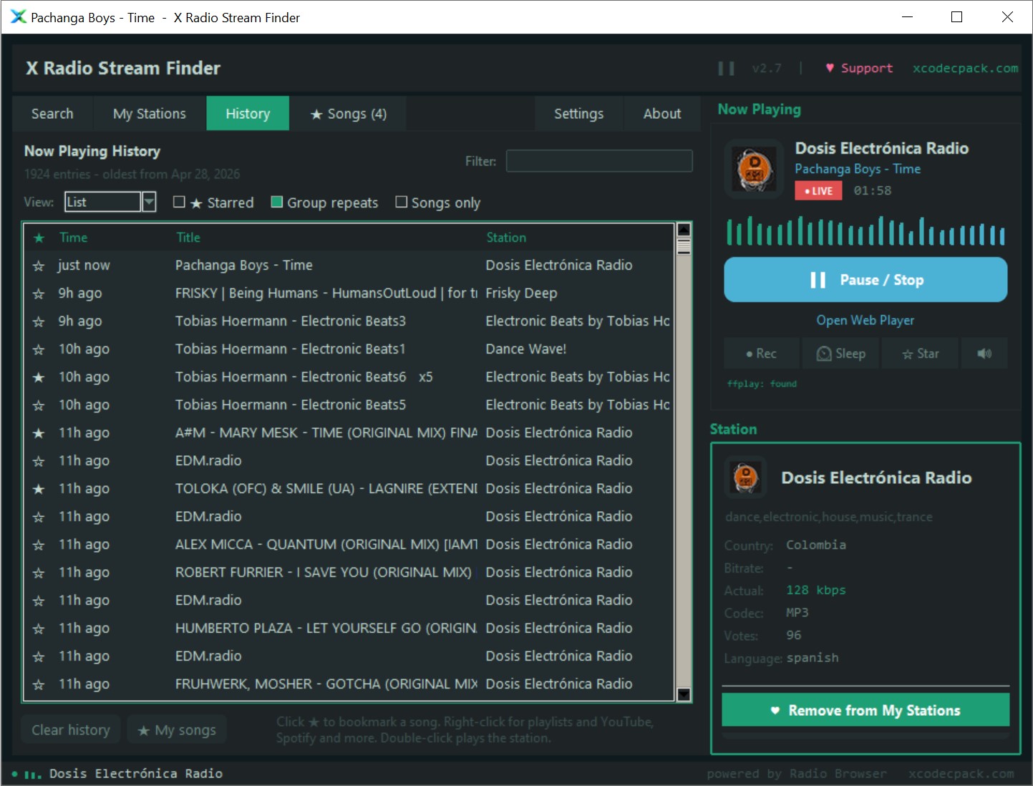Viewport: 1033px width, 786px height.
Task: Click the pause icon in the header
Action: 726,68
